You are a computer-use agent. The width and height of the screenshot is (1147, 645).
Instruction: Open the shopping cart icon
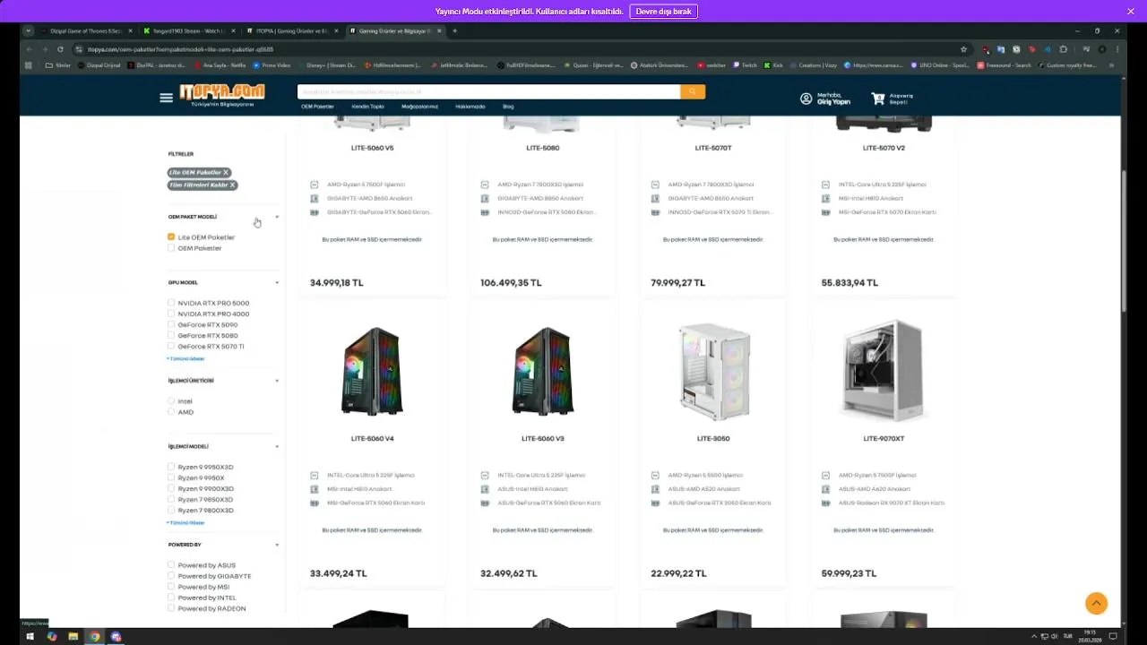pos(877,99)
